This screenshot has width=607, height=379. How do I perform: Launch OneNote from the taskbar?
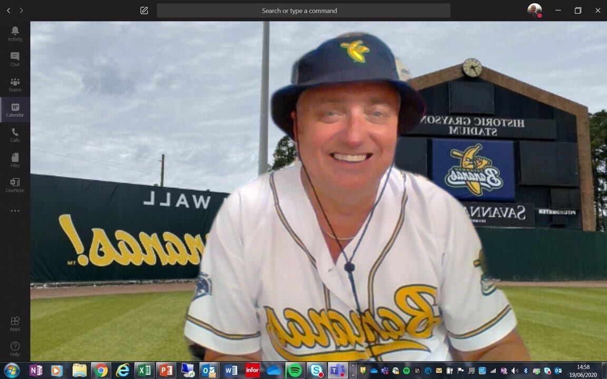36,371
